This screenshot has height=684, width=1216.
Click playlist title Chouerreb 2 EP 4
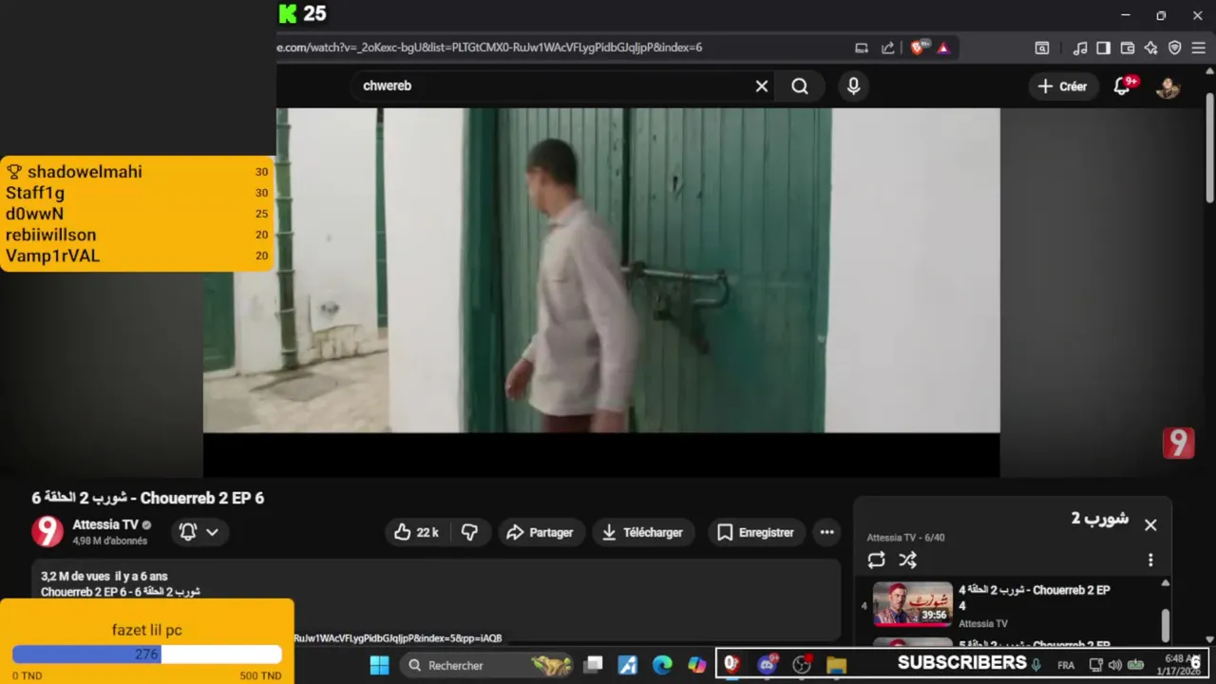point(1034,598)
